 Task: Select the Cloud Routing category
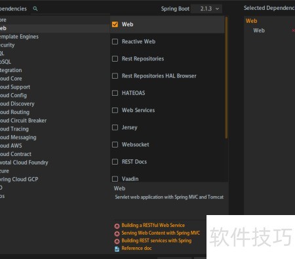(14, 112)
